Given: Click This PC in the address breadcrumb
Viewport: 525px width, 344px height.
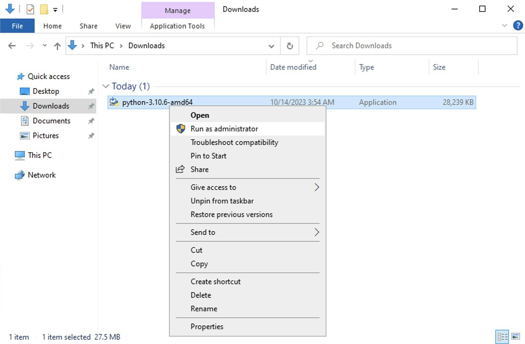Looking at the screenshot, I should 102,46.
